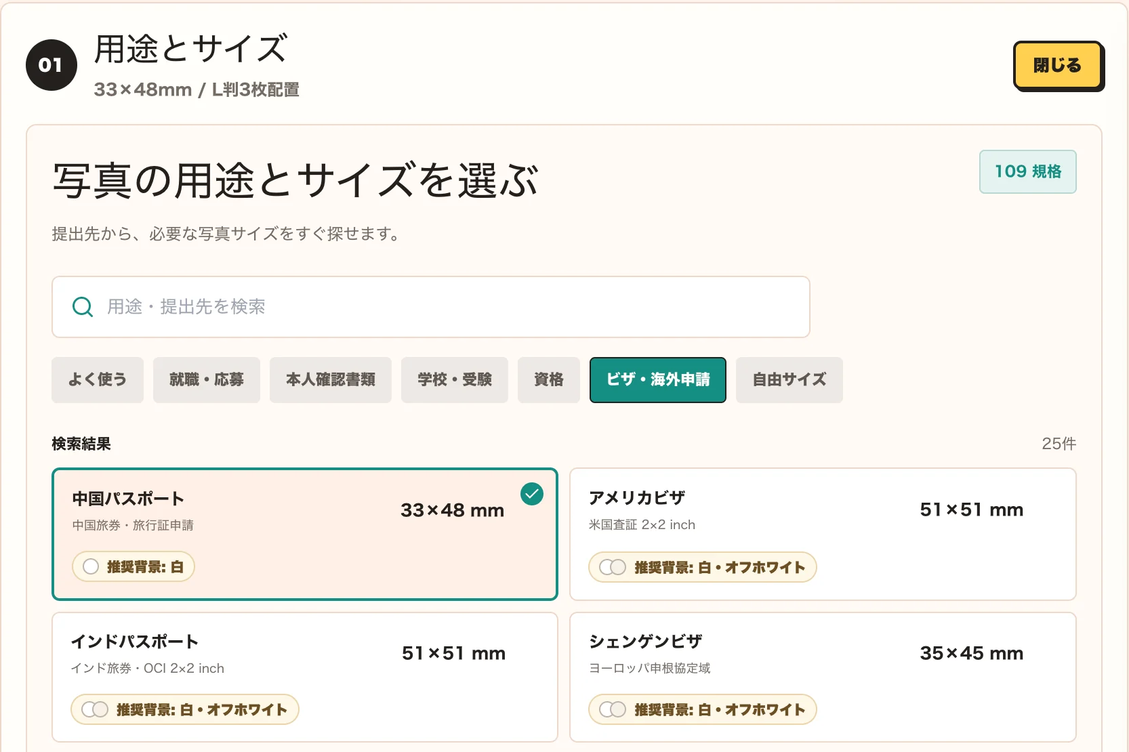
Task: Click the 推奨背景 chip on シェンゲンビザ
Action: point(703,709)
